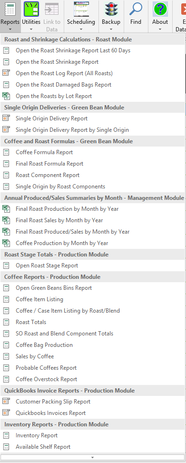Screen dimensions: 186x463
Task: Click icon beside Quickbooks Invoices Report
Action: (x=6, y=413)
